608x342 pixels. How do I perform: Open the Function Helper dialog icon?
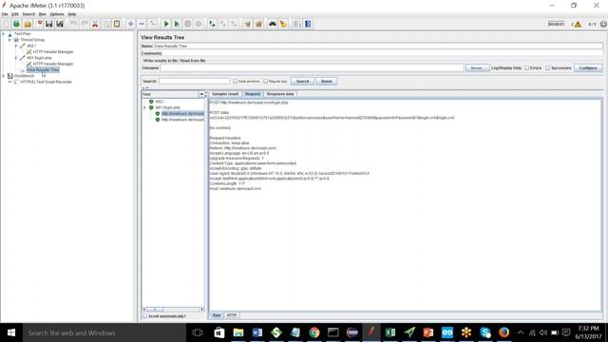[297, 24]
